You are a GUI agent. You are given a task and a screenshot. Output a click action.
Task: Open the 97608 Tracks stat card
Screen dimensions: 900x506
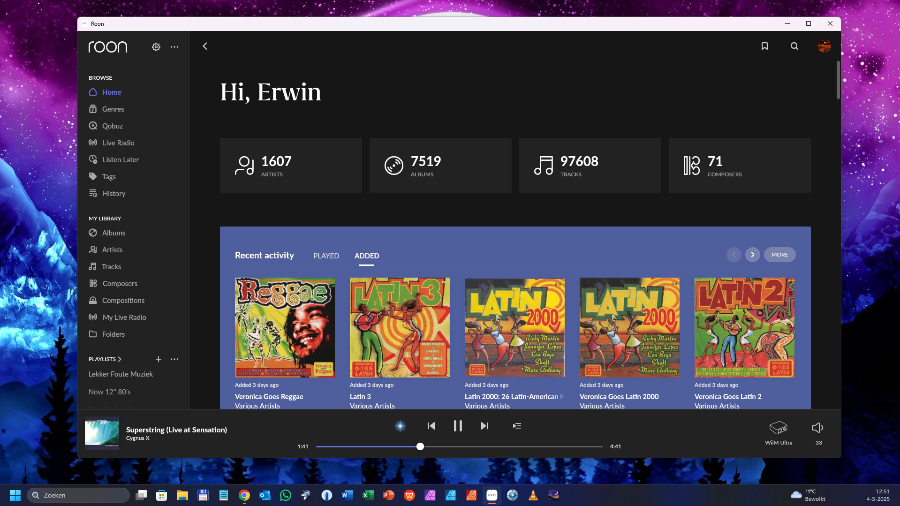pos(590,165)
